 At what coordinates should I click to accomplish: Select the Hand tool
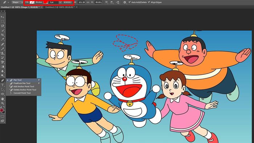(x=3, y=99)
